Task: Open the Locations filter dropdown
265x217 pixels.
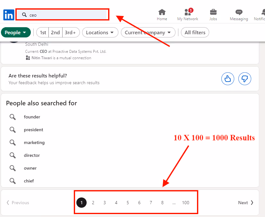Action: [100, 32]
